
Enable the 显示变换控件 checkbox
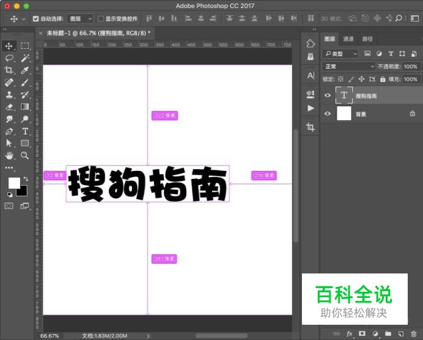[101, 19]
